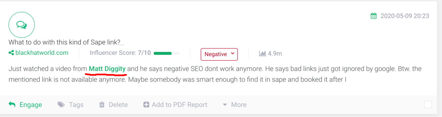Image resolution: width=442 pixels, height=117 pixels.
Task: Click the green chat bubbles source icon
Action: (x=22, y=25)
